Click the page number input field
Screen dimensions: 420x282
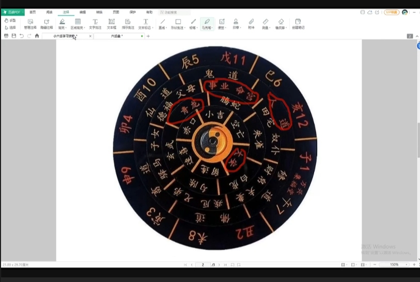tap(203, 264)
